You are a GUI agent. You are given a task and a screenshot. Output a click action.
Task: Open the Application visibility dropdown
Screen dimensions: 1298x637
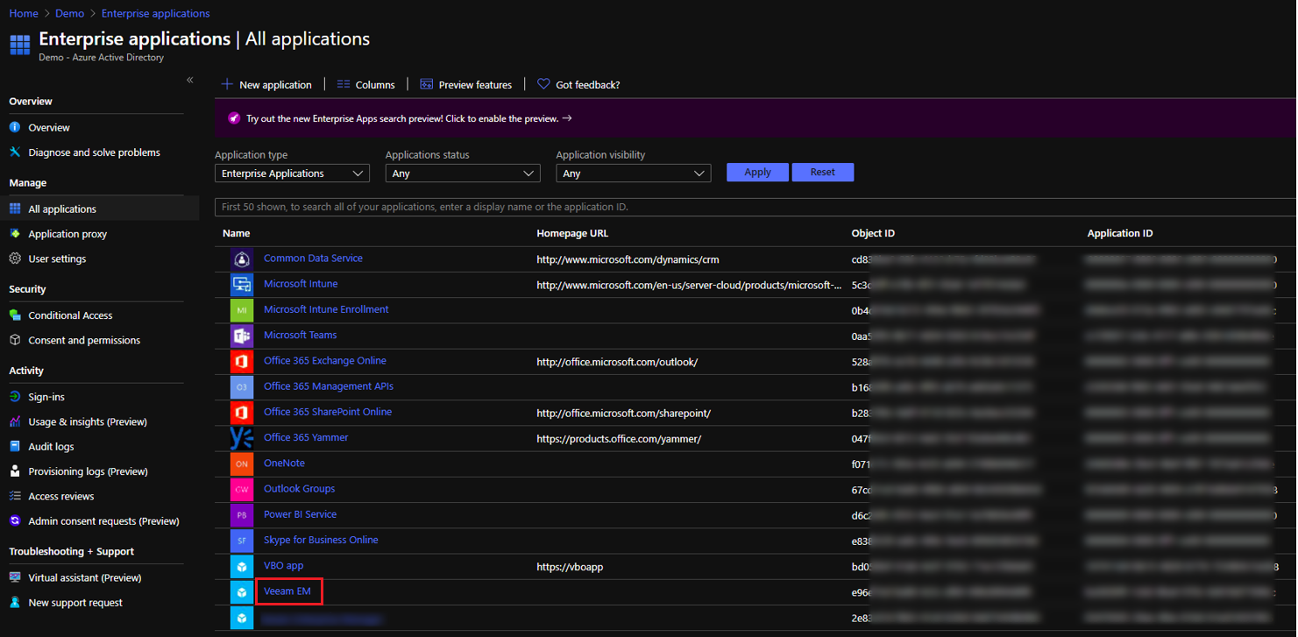coord(633,173)
